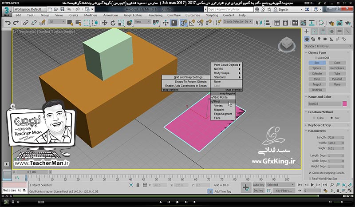Open the Graph Editors menu
This screenshot has width=355, height=207.
pyautogui.click(x=133, y=15)
